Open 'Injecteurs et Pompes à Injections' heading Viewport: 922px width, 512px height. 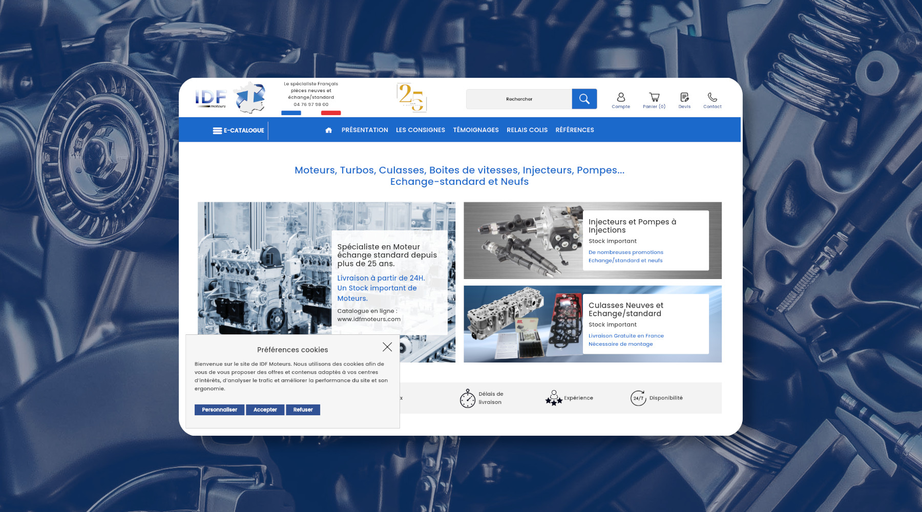click(632, 226)
